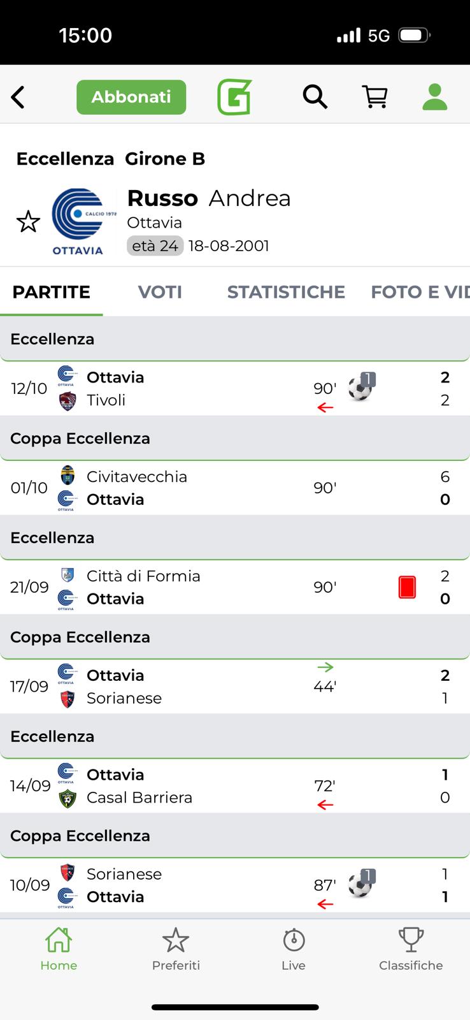Tap the green G logo

click(x=234, y=98)
